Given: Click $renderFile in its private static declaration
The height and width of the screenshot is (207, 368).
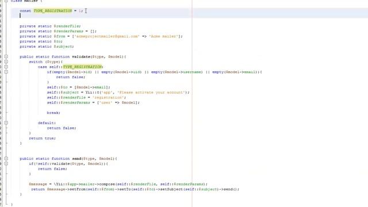Looking at the screenshot, I should click(x=67, y=26).
